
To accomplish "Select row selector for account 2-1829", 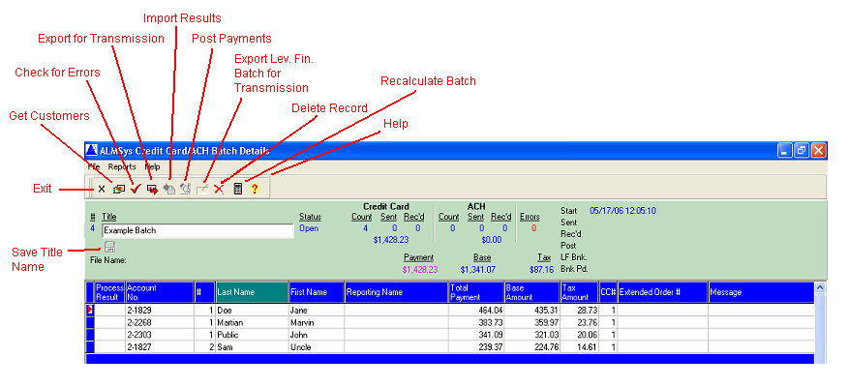I will point(90,311).
